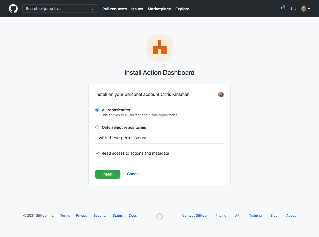Image resolution: width=319 pixels, height=237 pixels.
Task: Click the Cancel link
Action: (x=133, y=174)
